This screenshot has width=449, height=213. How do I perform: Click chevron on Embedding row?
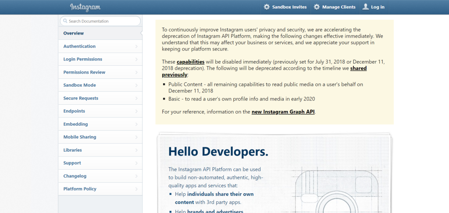point(136,124)
